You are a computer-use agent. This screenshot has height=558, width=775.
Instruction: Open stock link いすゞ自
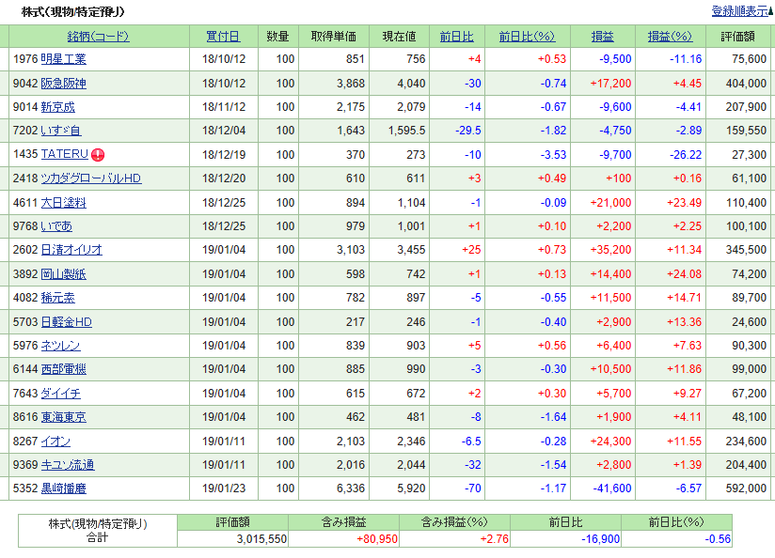coord(61,131)
